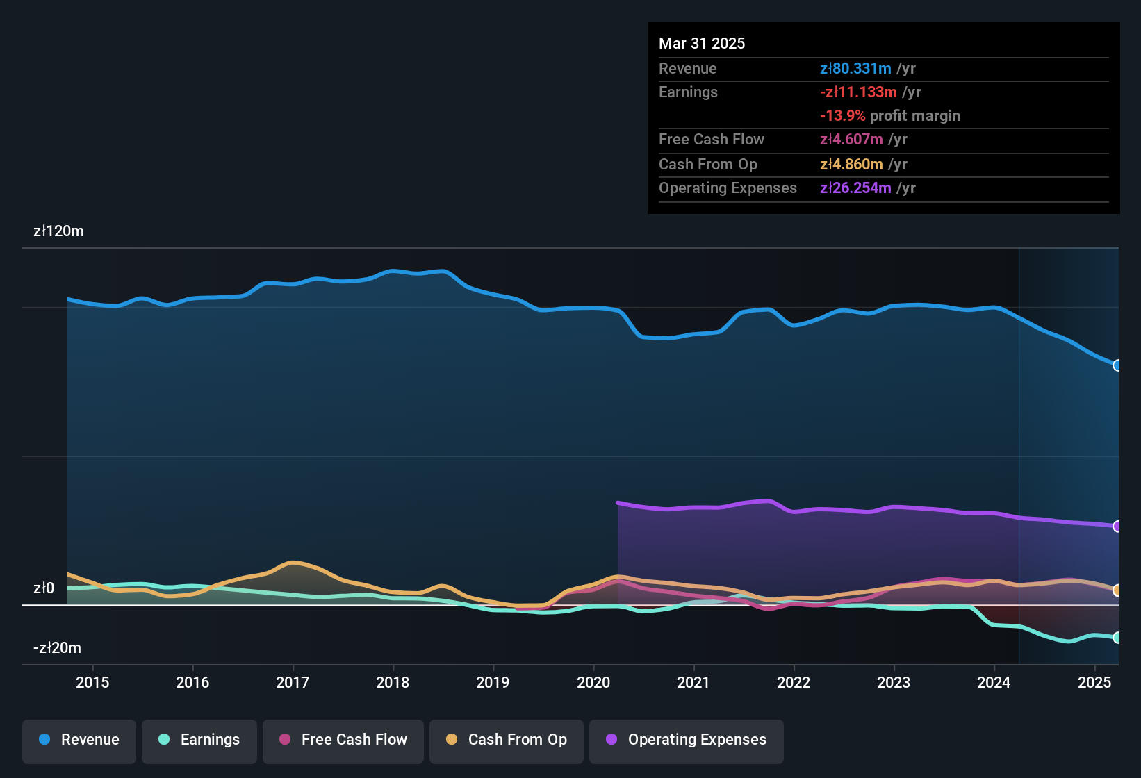The width and height of the screenshot is (1141, 778).
Task: Click the zł4.860m cash from op value
Action: pyautogui.click(x=851, y=164)
